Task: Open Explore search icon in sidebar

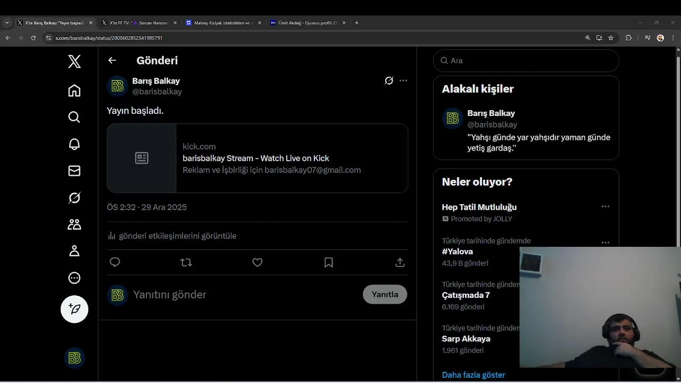Action: pyautogui.click(x=74, y=117)
